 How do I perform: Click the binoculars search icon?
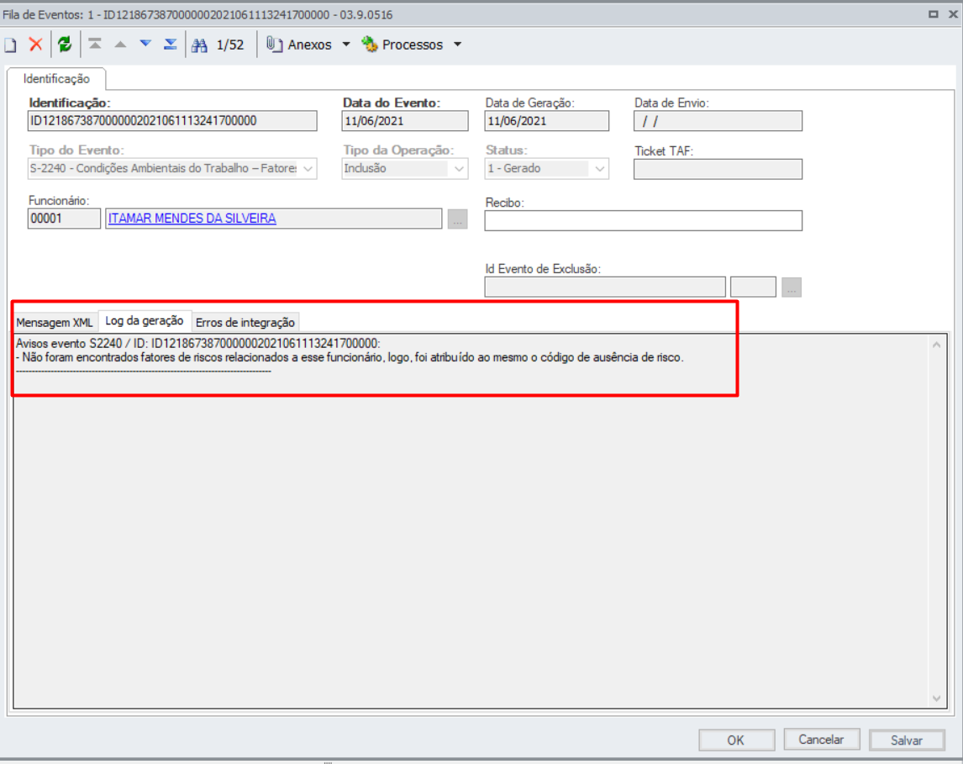[x=200, y=45]
